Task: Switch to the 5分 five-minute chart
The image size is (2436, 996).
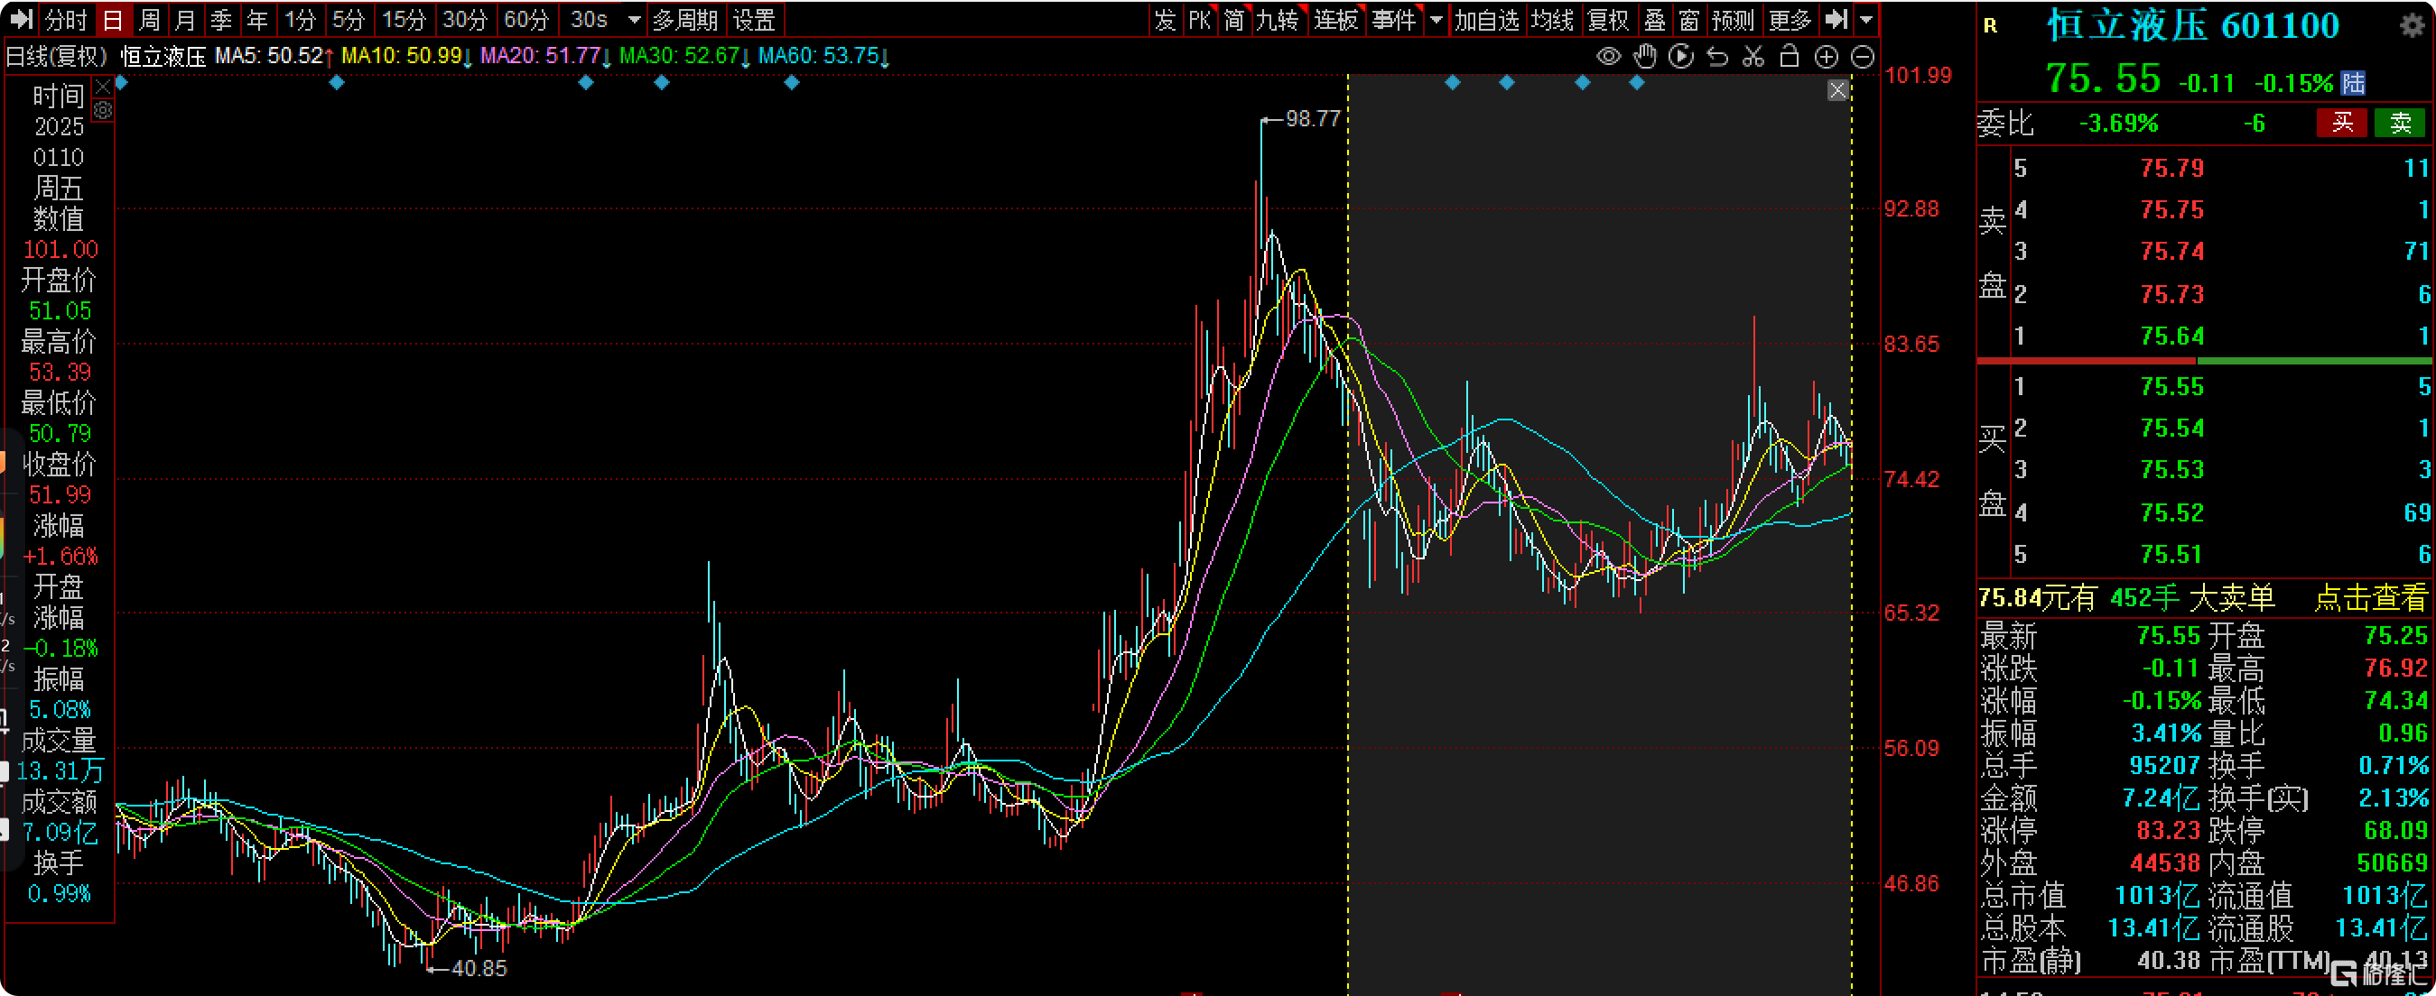Action: 348,19
